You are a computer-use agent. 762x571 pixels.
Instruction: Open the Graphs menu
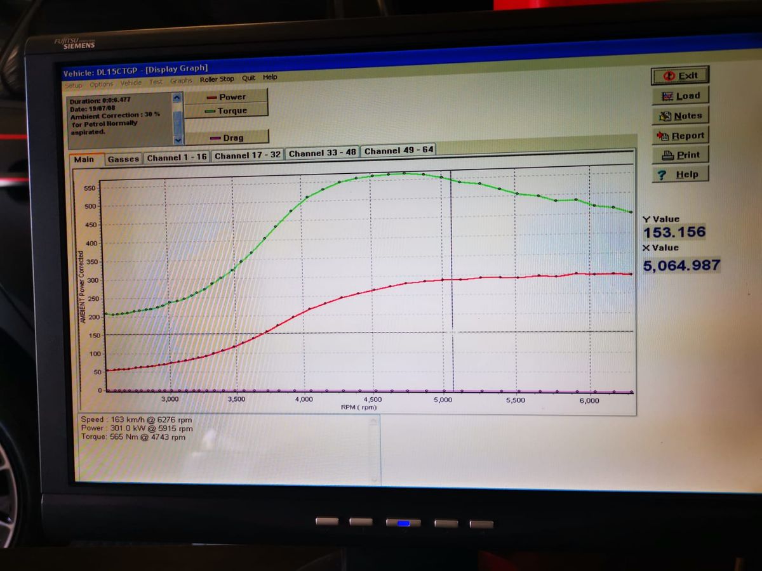181,81
